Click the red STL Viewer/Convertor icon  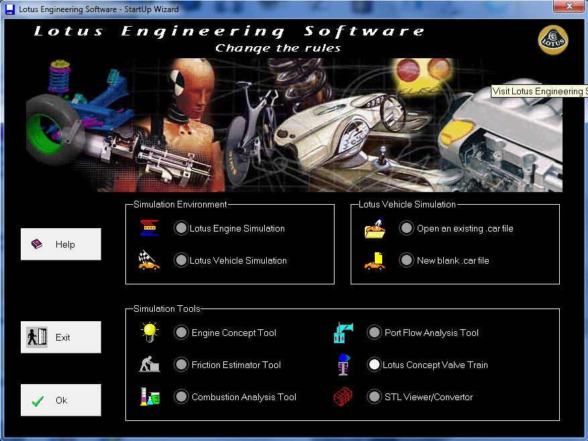click(x=343, y=396)
